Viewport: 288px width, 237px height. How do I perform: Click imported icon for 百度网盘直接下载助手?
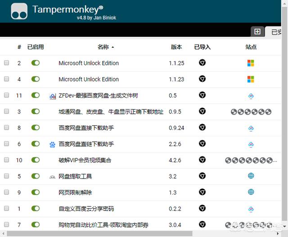click(202, 127)
